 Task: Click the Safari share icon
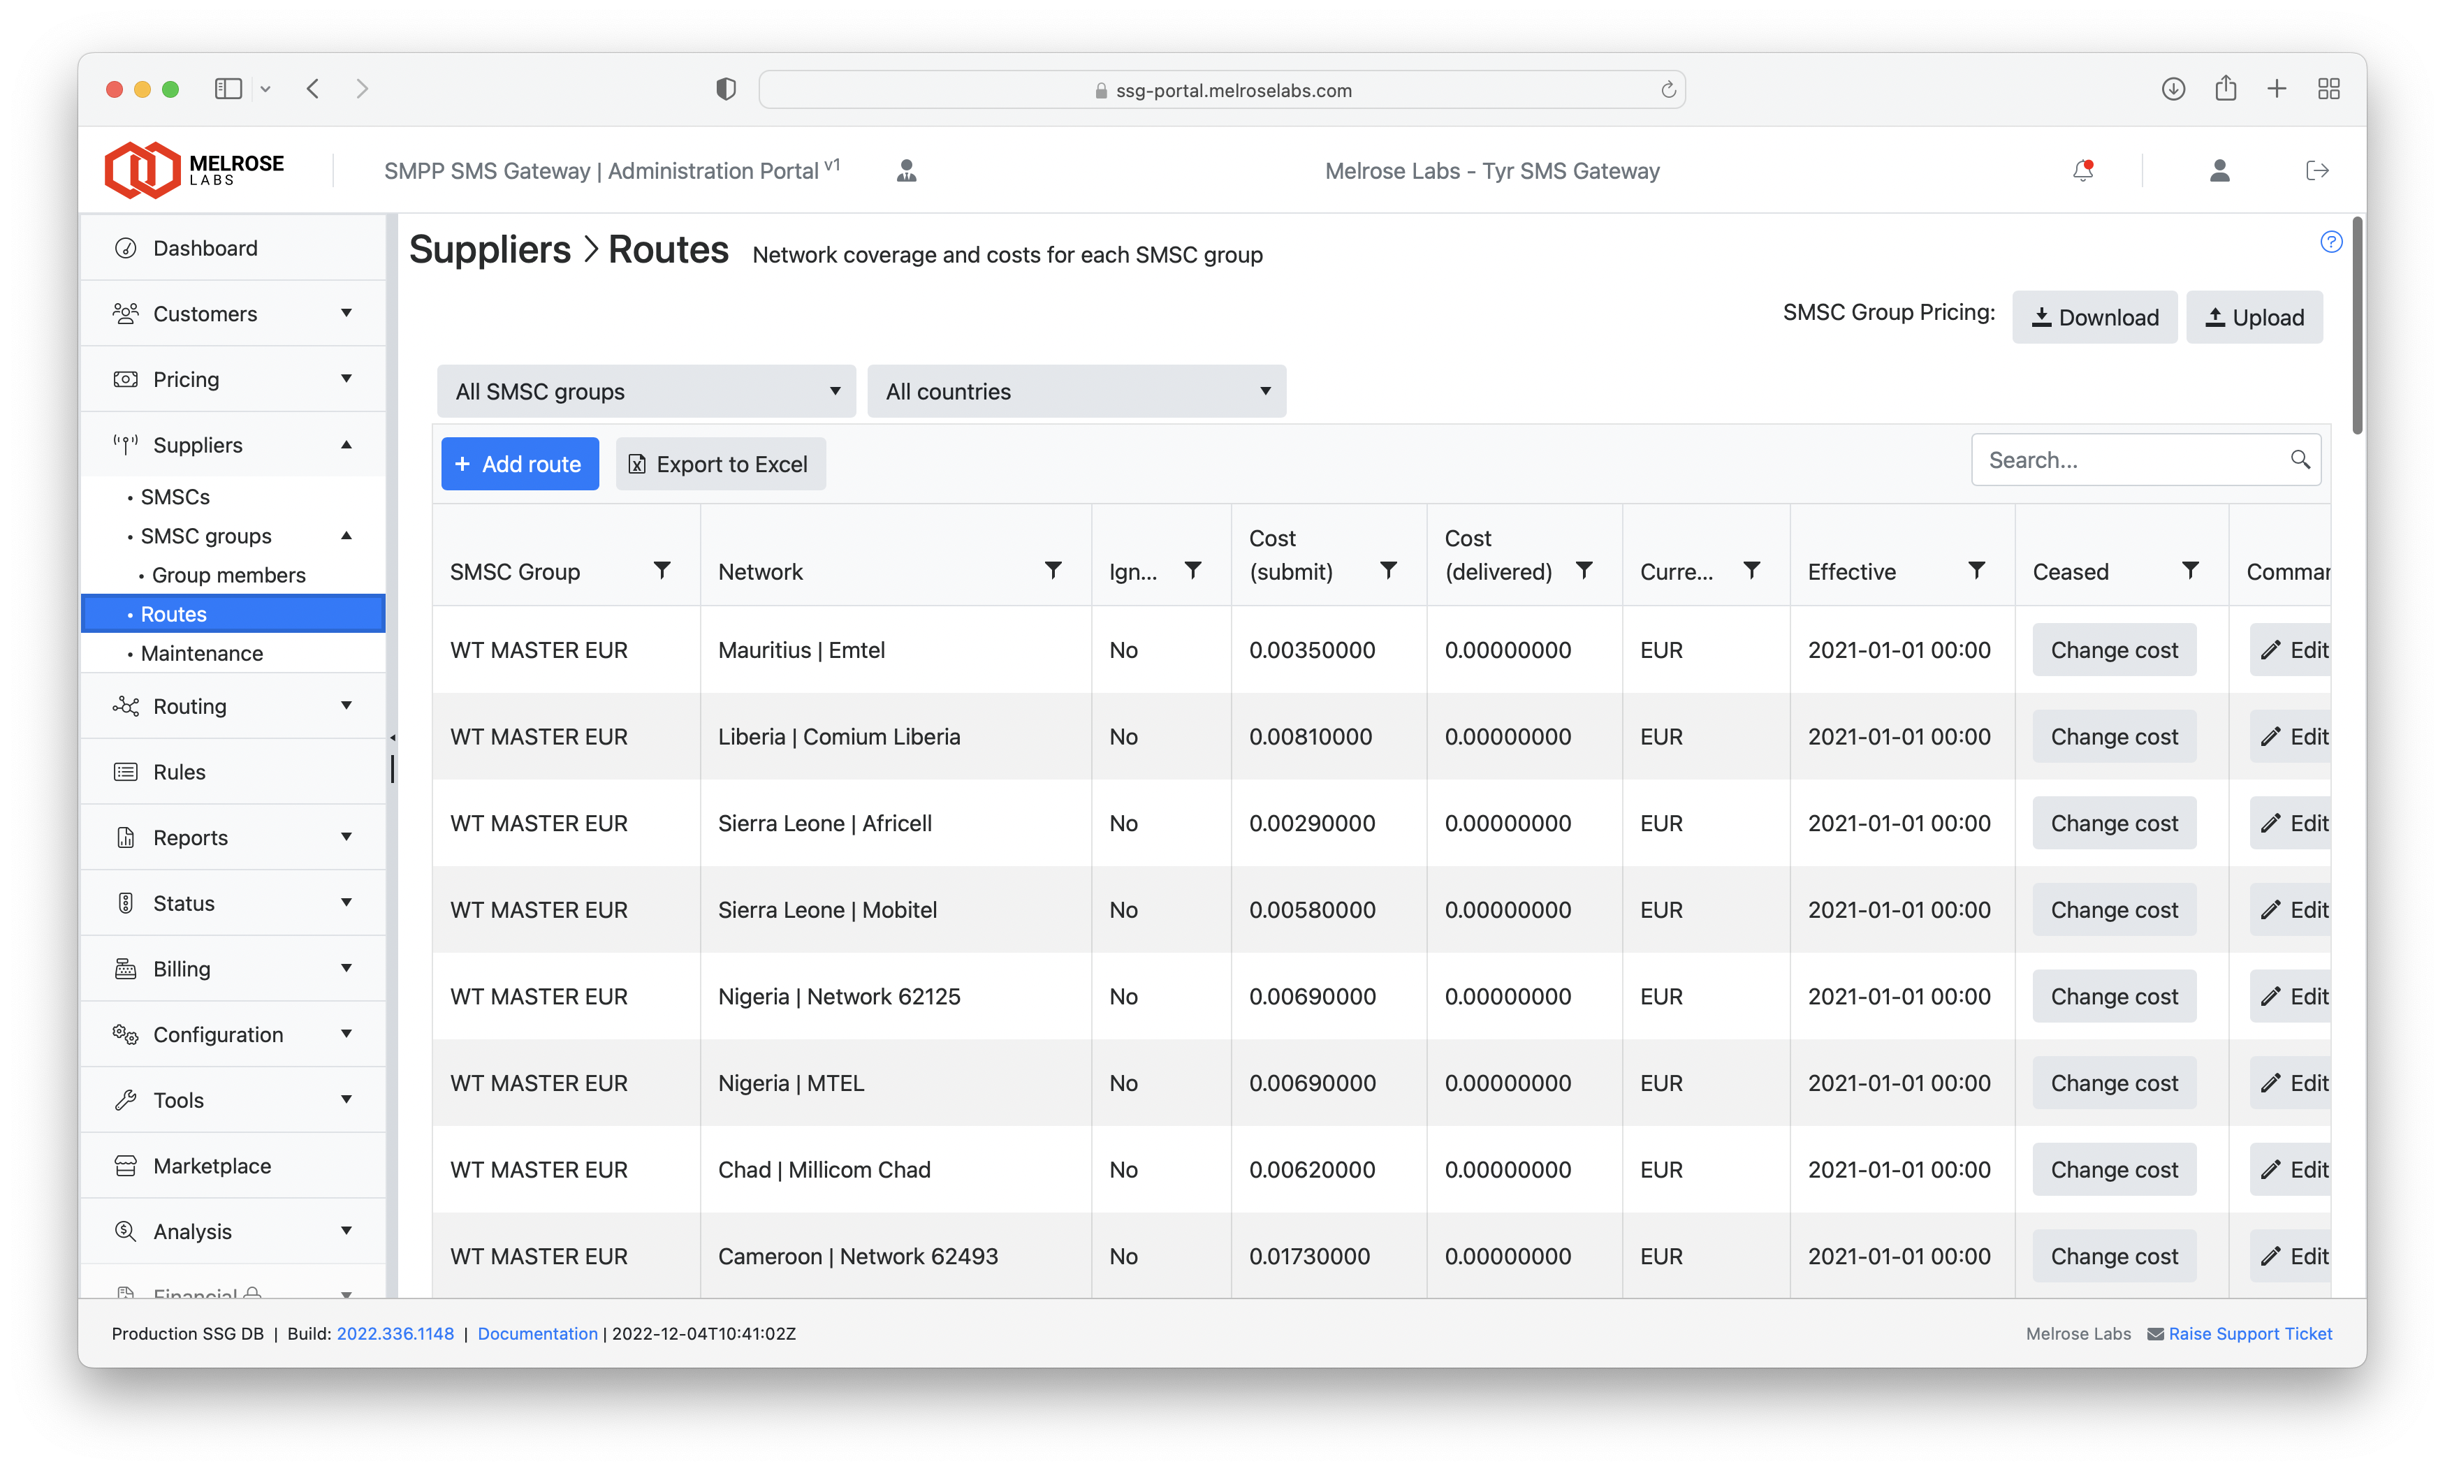(x=2225, y=88)
